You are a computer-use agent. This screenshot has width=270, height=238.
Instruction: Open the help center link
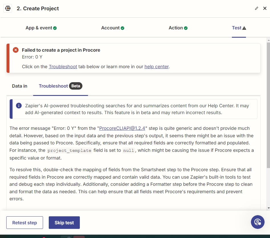click(157, 67)
